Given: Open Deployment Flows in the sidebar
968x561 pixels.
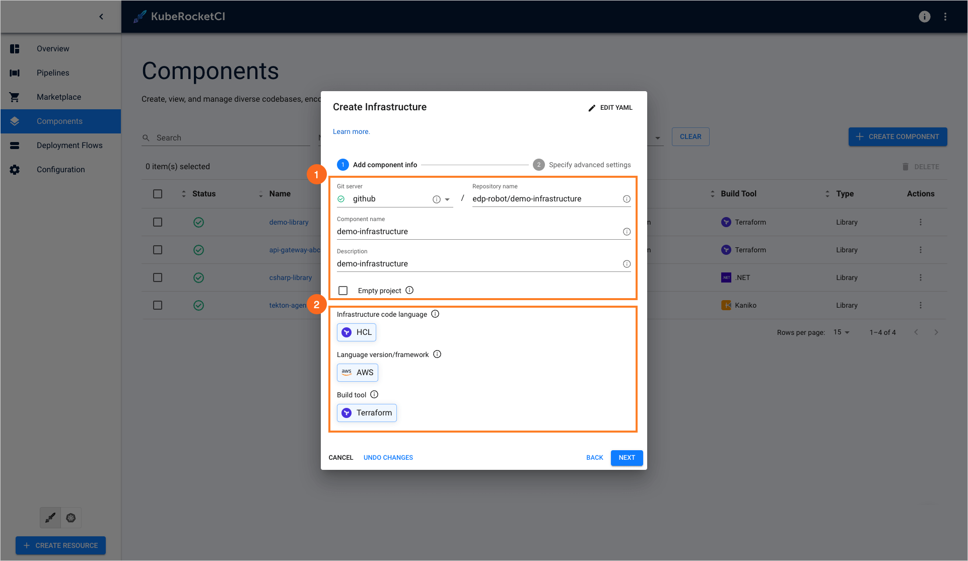Looking at the screenshot, I should point(70,146).
